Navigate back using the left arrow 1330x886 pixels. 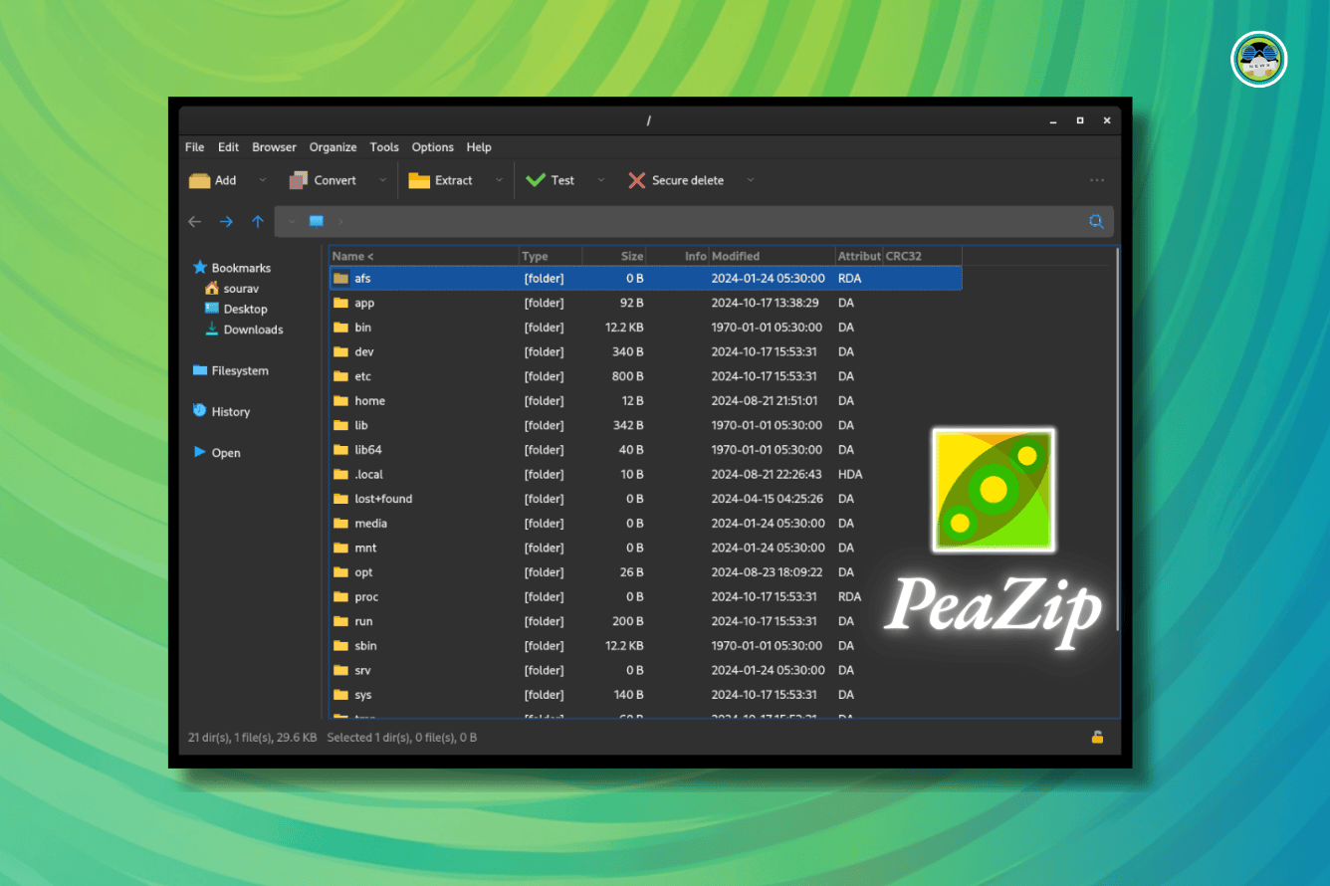(x=195, y=221)
